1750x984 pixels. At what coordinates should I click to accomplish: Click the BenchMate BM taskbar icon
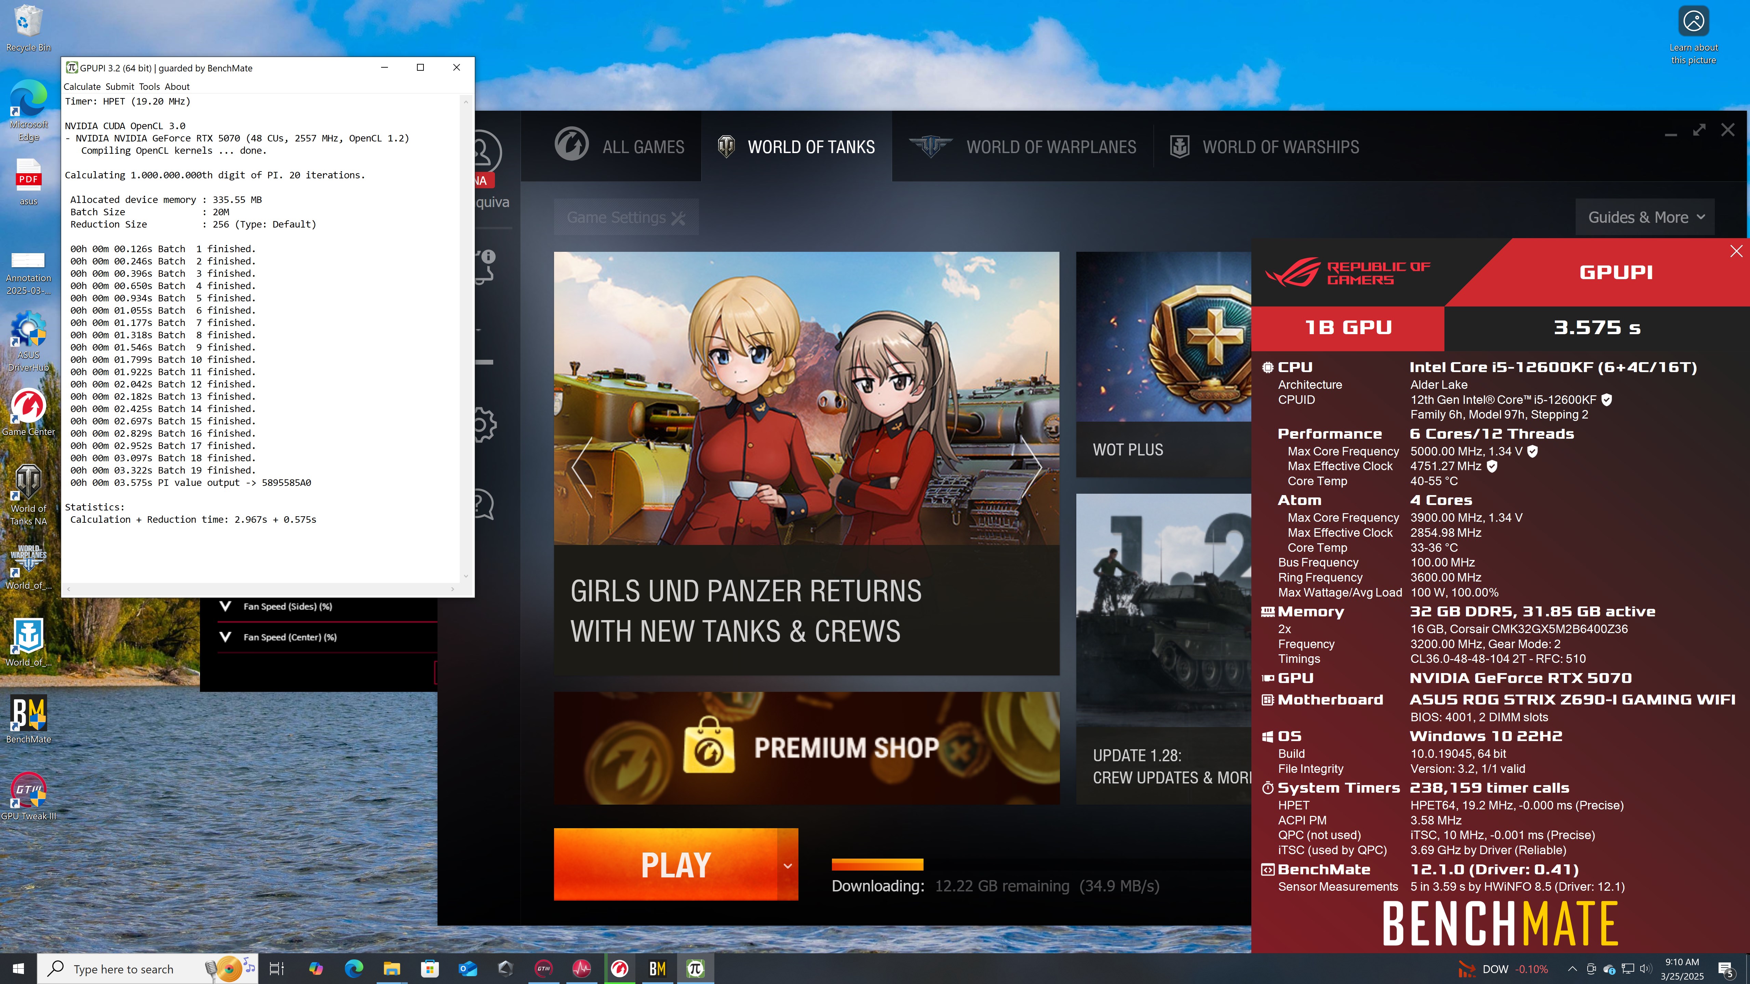(x=658, y=968)
